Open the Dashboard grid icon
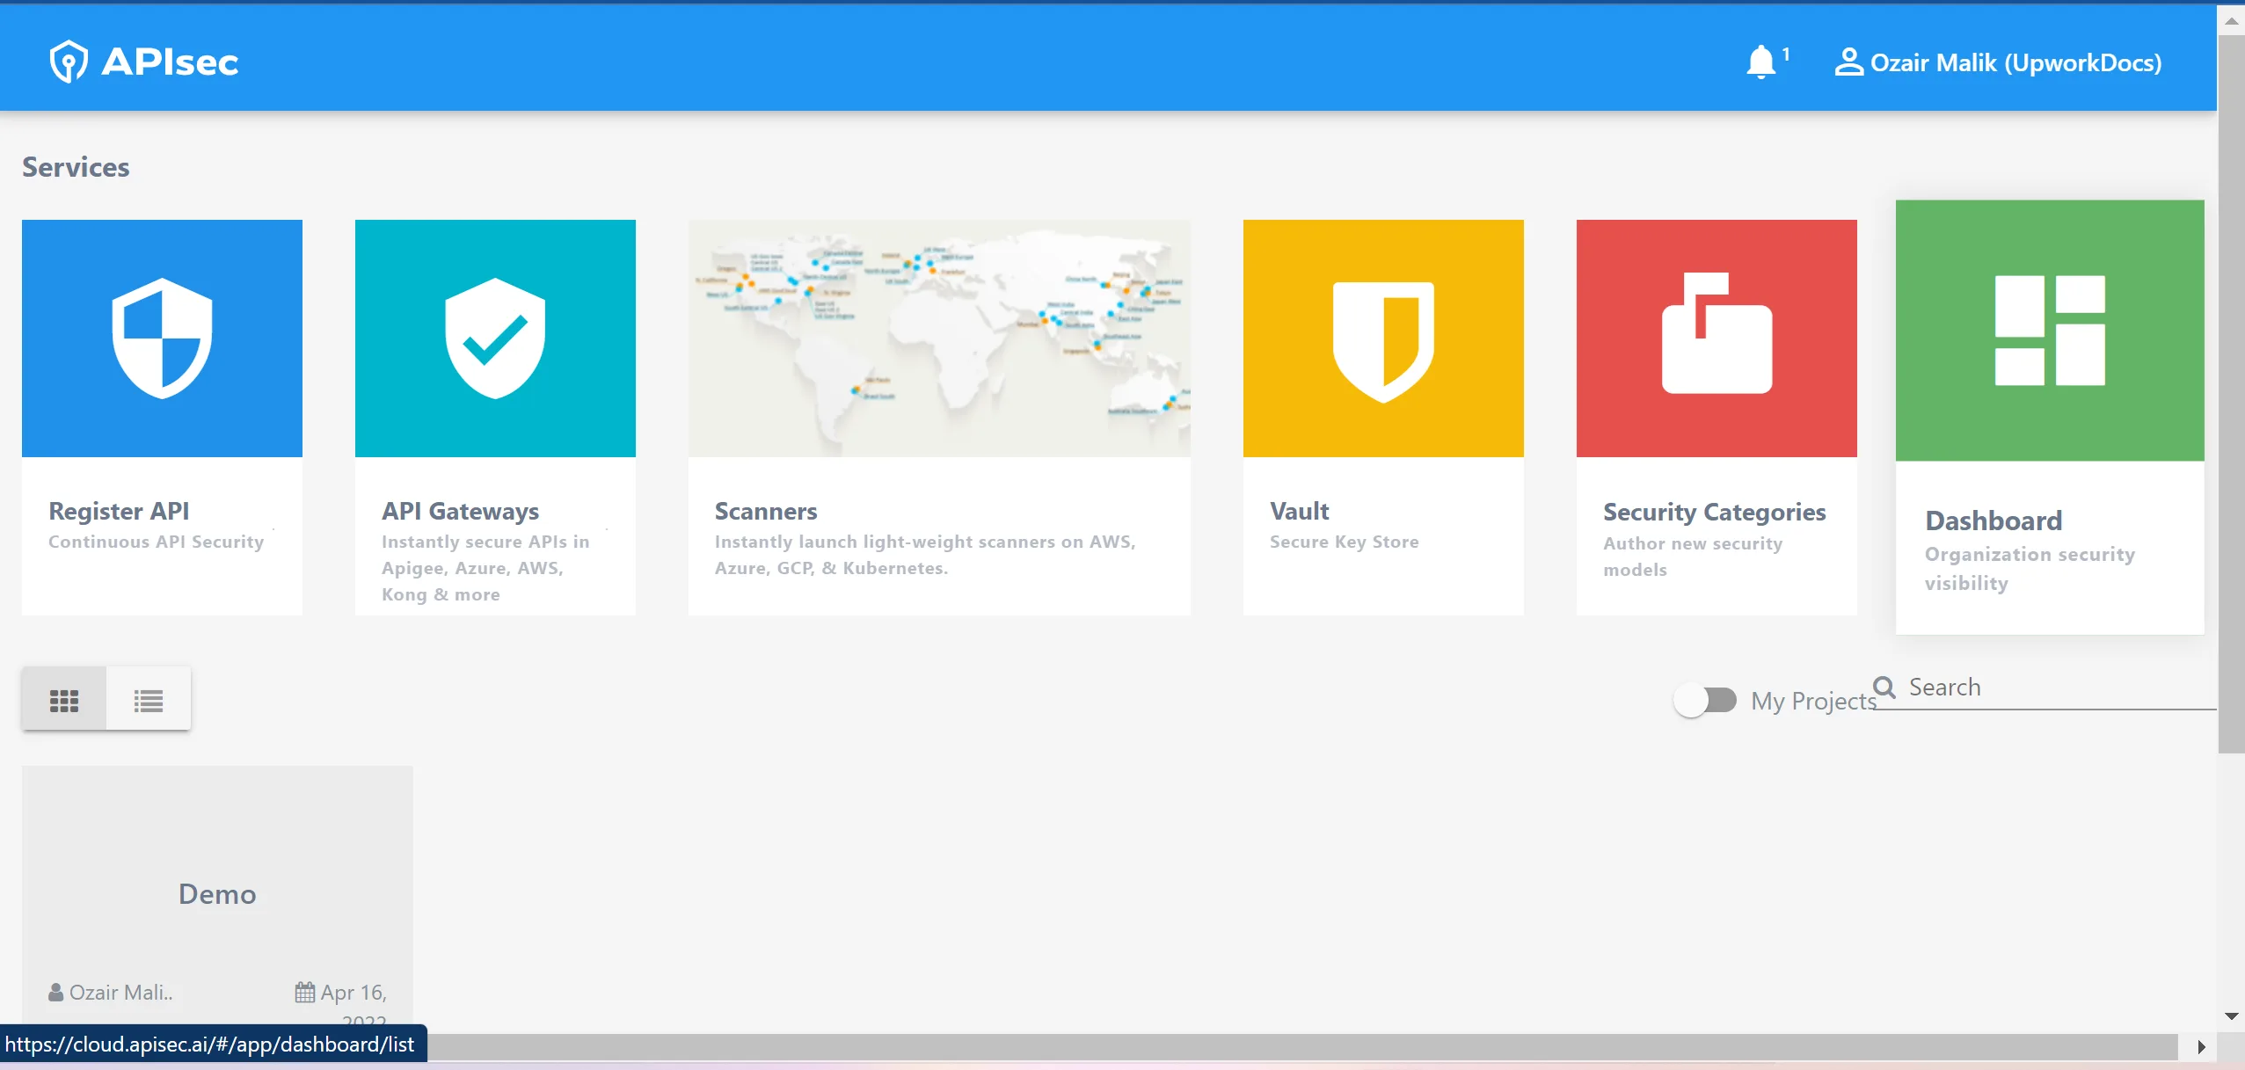The image size is (2245, 1070). click(x=2050, y=331)
